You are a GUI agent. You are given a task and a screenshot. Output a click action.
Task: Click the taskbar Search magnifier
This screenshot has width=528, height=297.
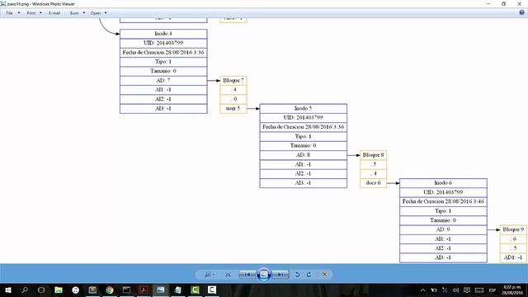25,290
